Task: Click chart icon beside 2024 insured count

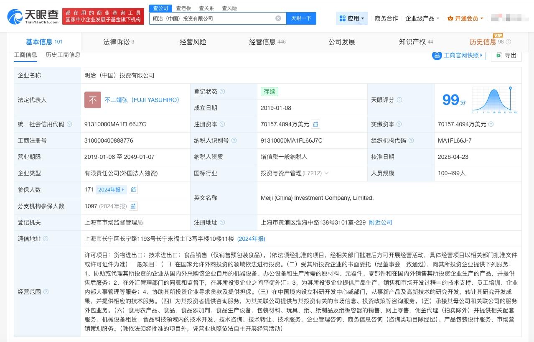Action: click(133, 189)
